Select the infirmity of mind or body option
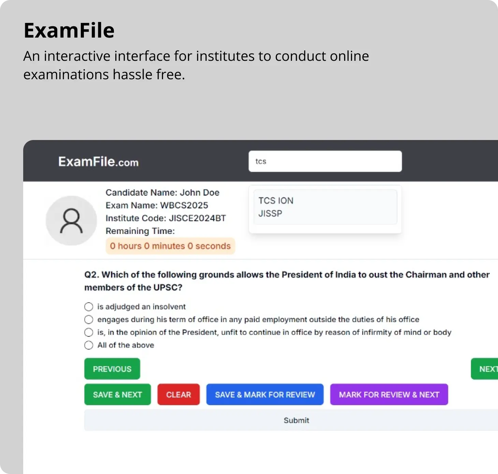This screenshot has height=474, width=498. tap(89, 332)
